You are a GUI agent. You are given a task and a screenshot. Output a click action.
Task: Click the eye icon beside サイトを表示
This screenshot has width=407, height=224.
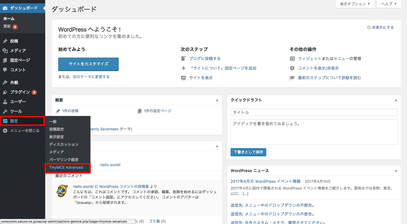click(184, 78)
